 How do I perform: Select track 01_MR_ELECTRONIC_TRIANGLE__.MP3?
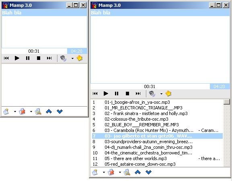157,108
